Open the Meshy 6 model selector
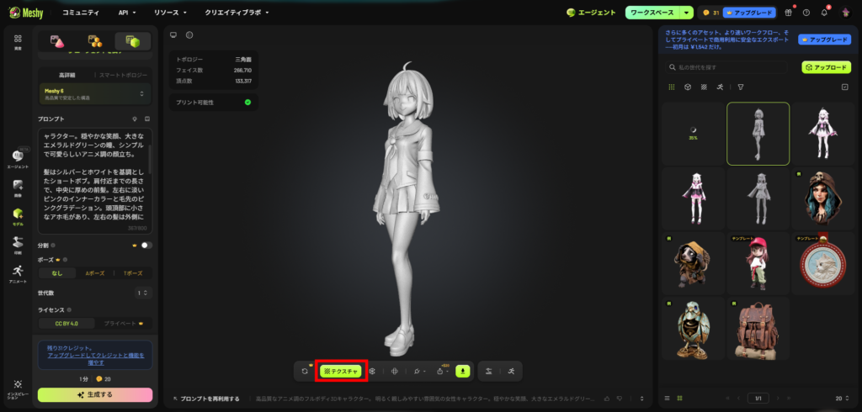This screenshot has height=412, width=862. tap(95, 93)
